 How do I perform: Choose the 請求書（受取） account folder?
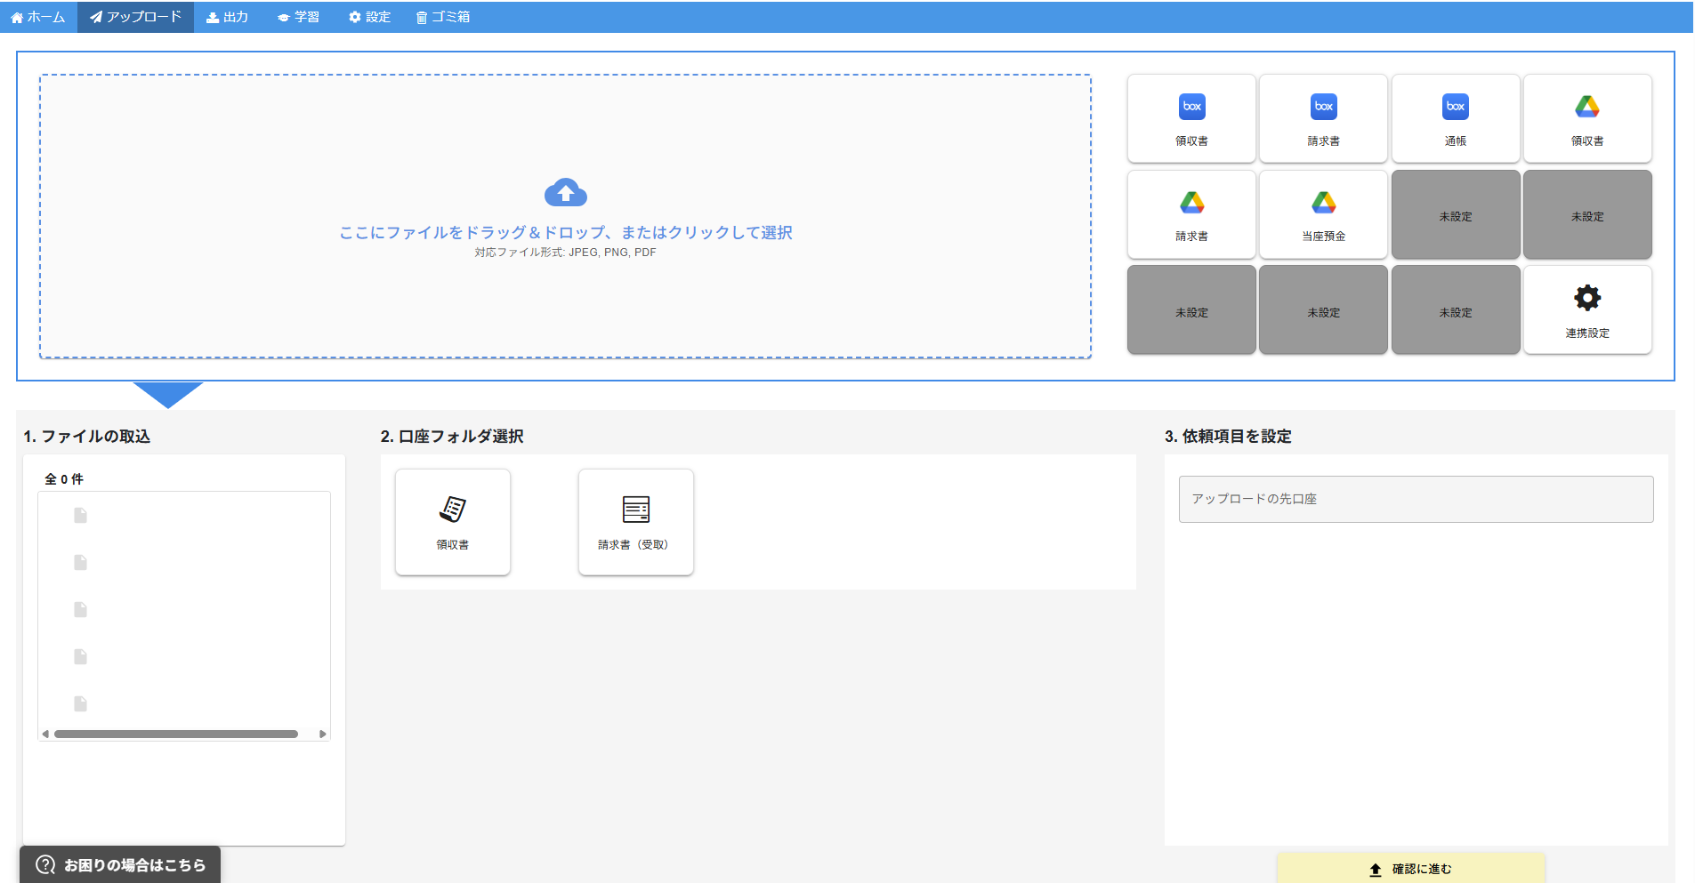(636, 522)
